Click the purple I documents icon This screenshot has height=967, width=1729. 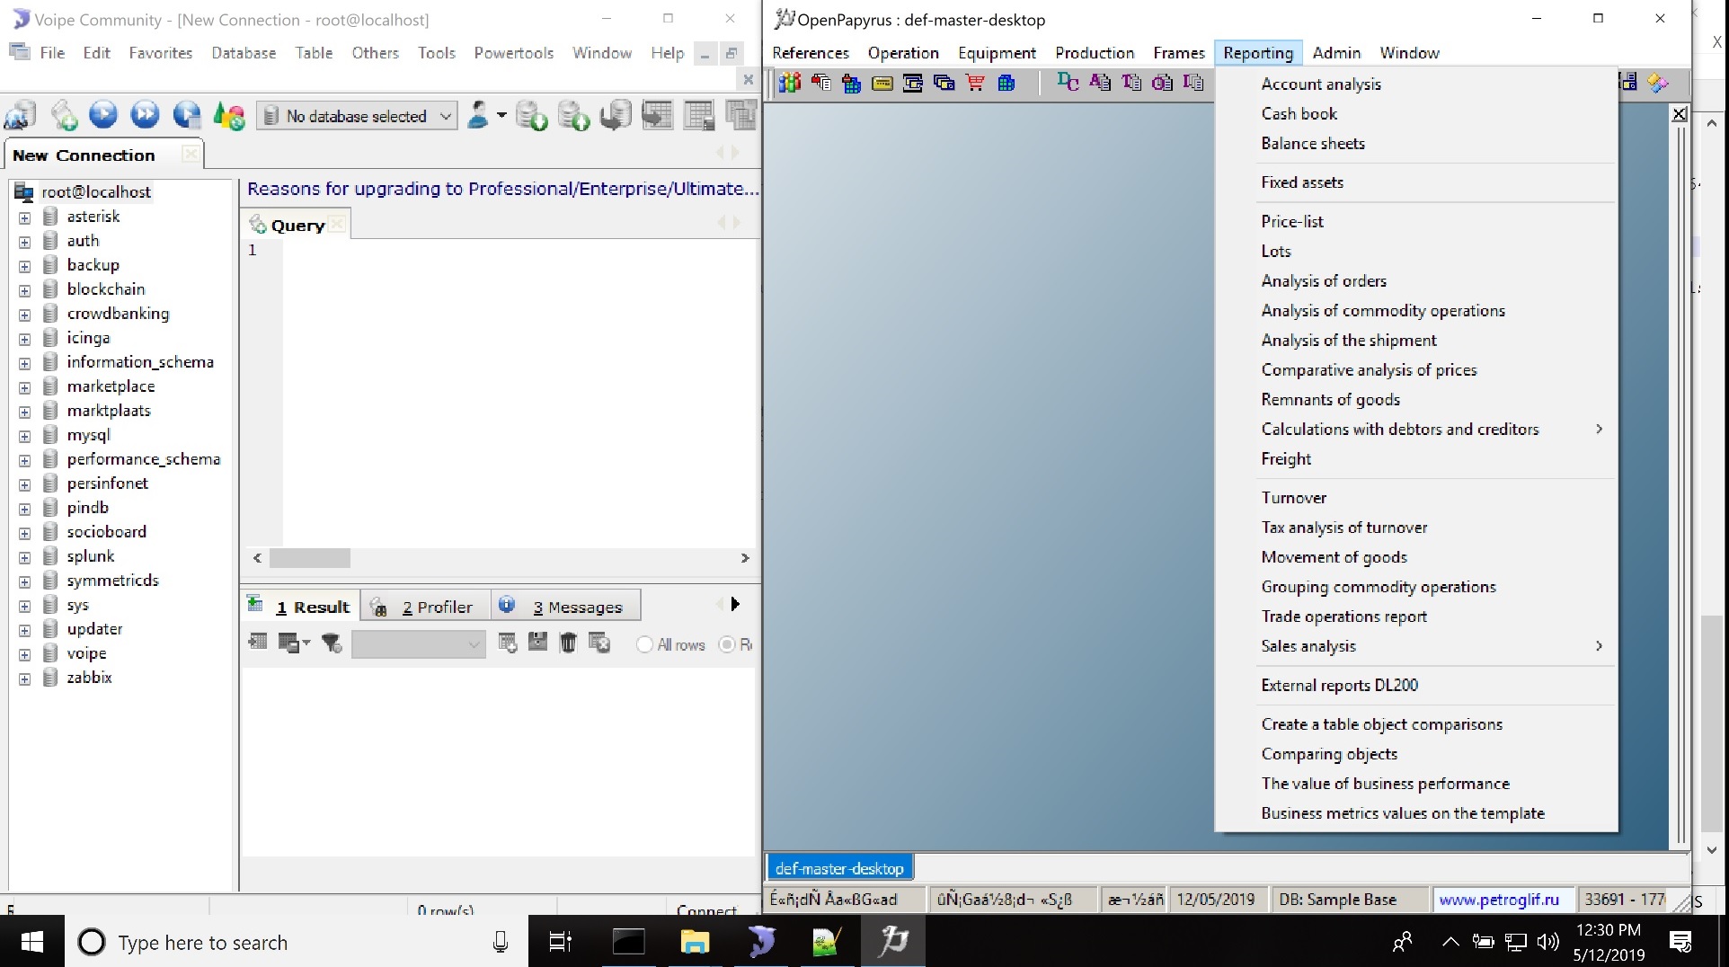pyautogui.click(x=1193, y=83)
